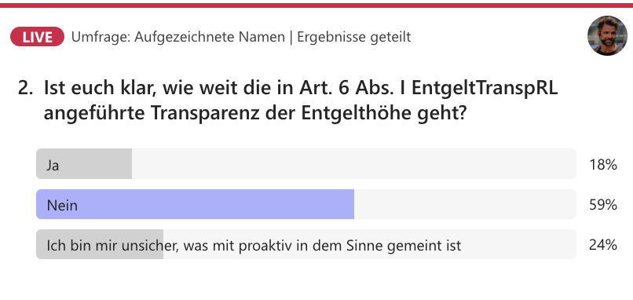Select the "Nein" answer option
This screenshot has height=300, width=633.
(306, 204)
